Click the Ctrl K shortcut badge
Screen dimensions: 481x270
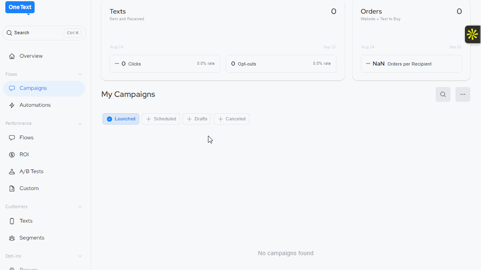pyautogui.click(x=73, y=33)
